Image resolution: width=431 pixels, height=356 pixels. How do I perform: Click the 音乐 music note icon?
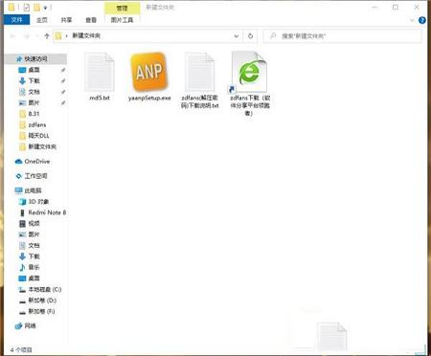[22, 267]
